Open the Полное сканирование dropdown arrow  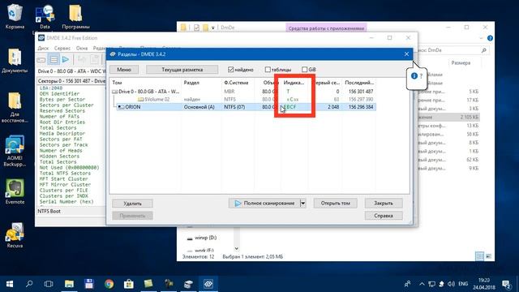coord(302,203)
